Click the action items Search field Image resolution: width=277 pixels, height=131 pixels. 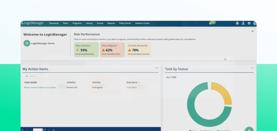(x=38, y=76)
